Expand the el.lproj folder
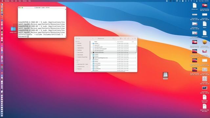The image size is (210, 118). pos(92,61)
